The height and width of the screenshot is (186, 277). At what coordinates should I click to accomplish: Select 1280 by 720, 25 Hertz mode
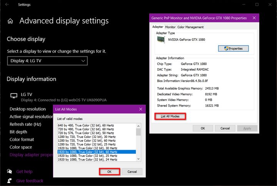[x=97, y=144]
